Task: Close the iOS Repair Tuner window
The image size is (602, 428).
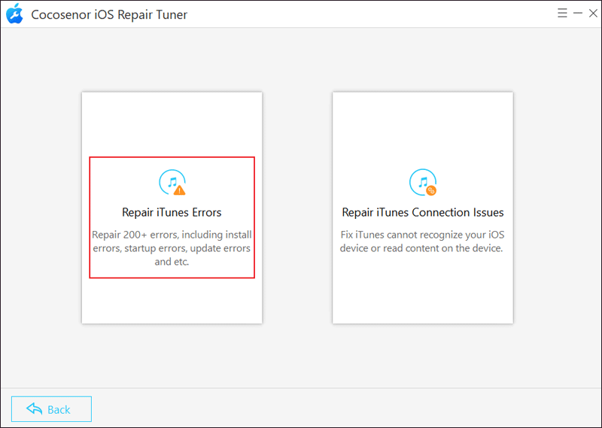Action: pyautogui.click(x=593, y=13)
